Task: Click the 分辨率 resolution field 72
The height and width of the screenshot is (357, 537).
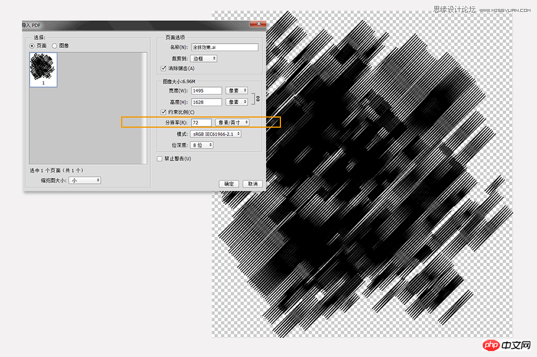Action: (x=201, y=122)
